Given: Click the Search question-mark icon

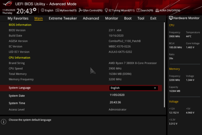Looking at the screenshot, I should (138, 10).
